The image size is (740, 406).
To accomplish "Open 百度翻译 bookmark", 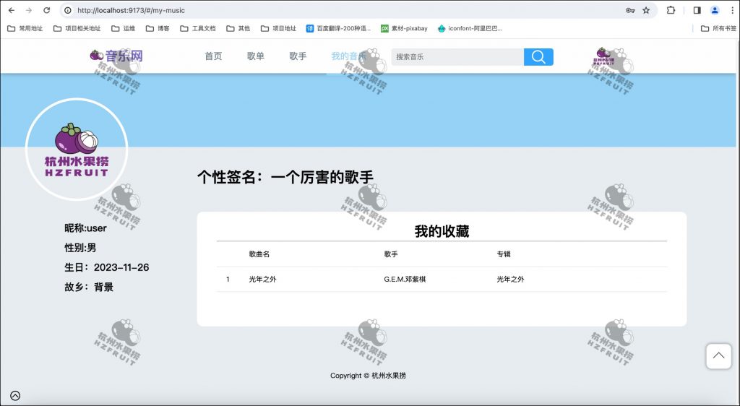I will [338, 28].
